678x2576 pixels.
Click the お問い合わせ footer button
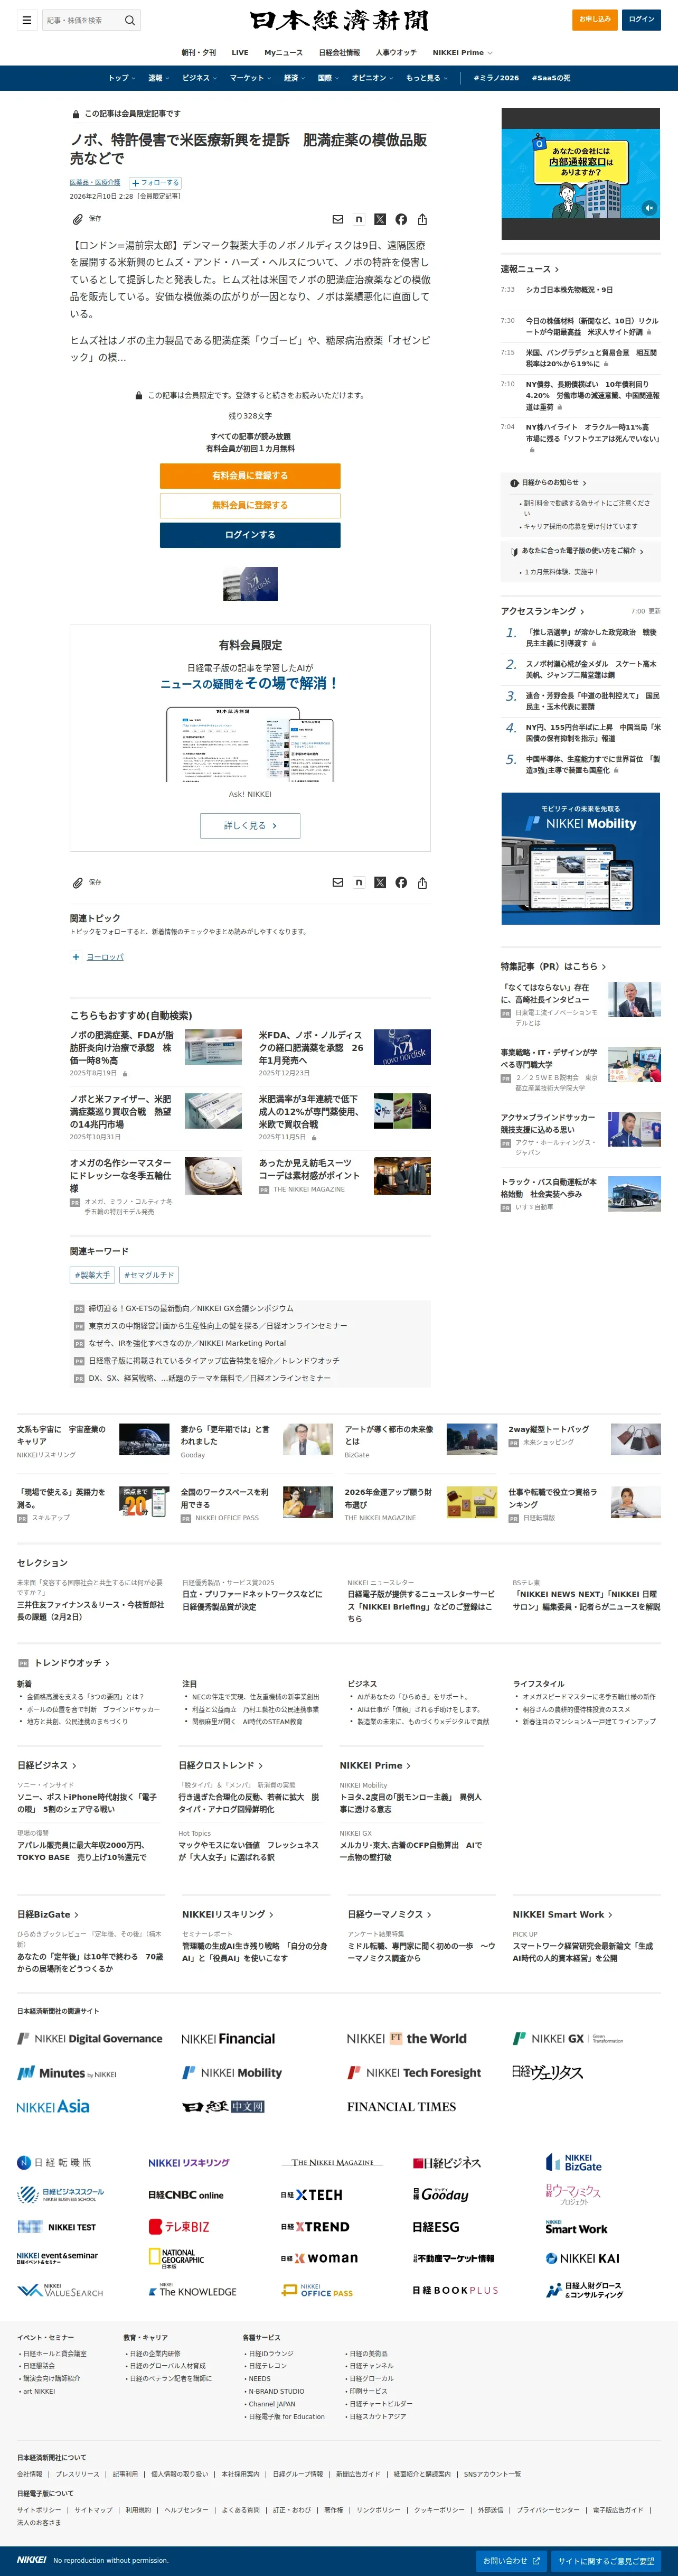coord(512,2561)
